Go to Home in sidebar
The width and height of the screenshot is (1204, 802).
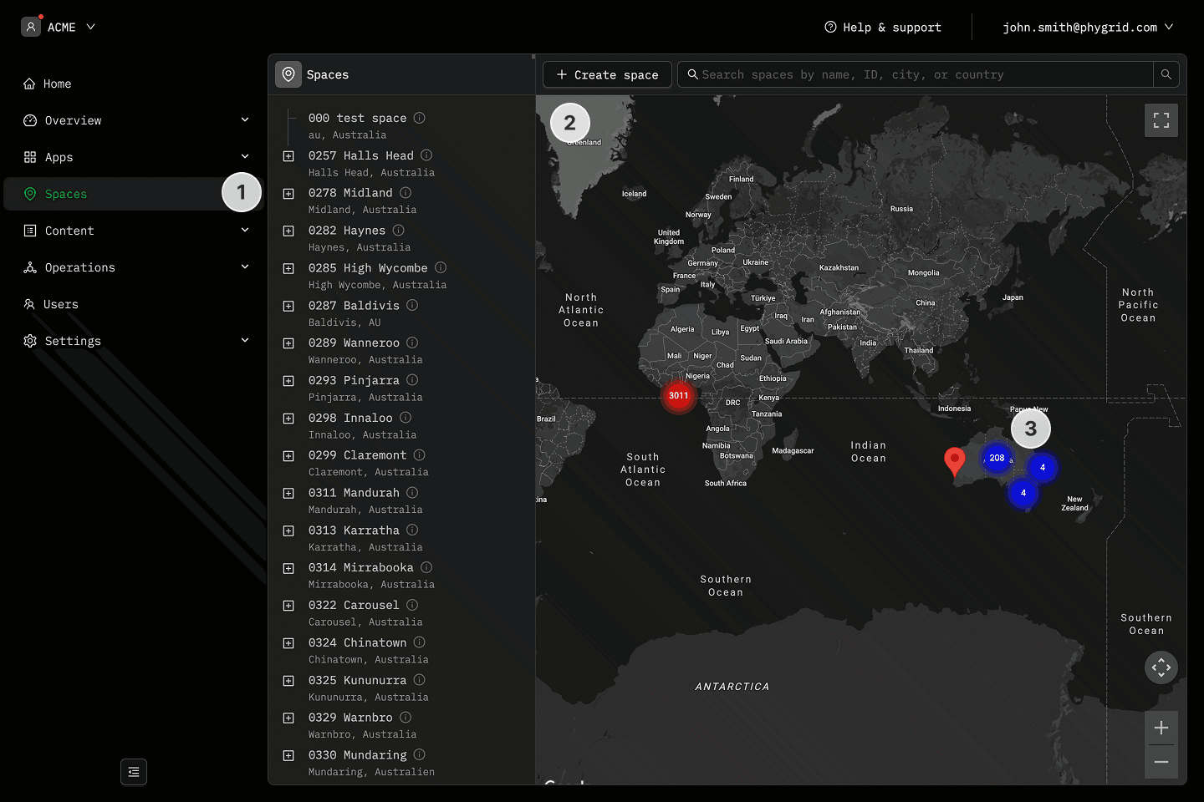tap(57, 84)
